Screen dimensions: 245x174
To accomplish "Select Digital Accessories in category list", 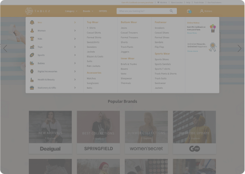I will (47, 71).
